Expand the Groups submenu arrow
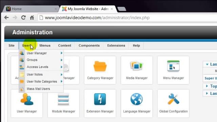Viewport: 217px width, 122px height. (x=61, y=60)
